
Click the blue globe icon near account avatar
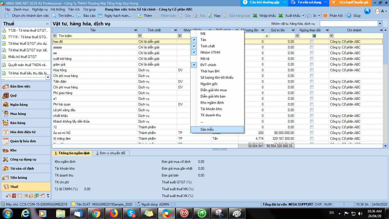click(x=367, y=11)
